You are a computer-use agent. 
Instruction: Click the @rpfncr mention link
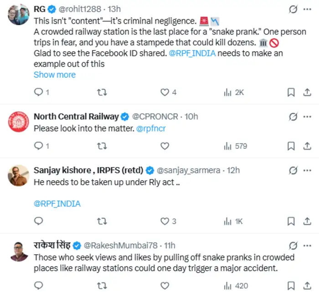point(151,129)
